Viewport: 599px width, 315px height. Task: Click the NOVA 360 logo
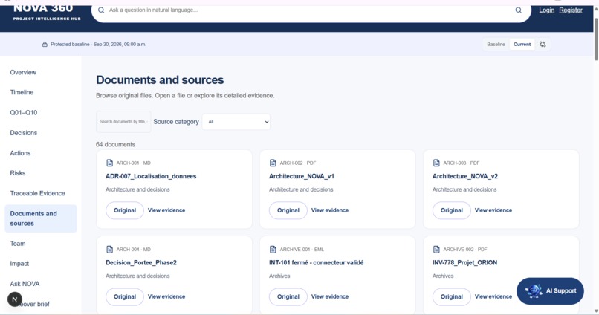(x=47, y=11)
